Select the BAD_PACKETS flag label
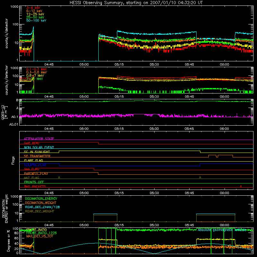The image size is (257, 257). tap(35, 186)
